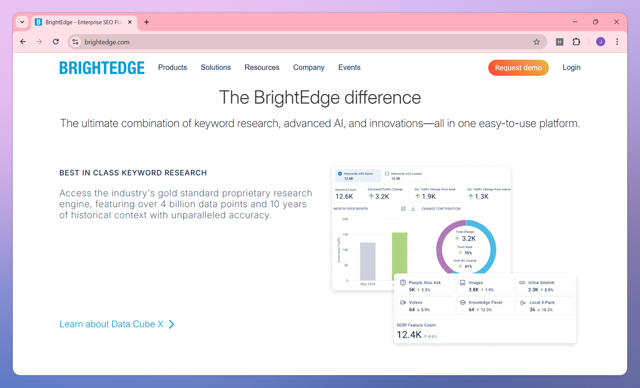Click the green bar in the chart
640x388 pixels.
[399, 254]
